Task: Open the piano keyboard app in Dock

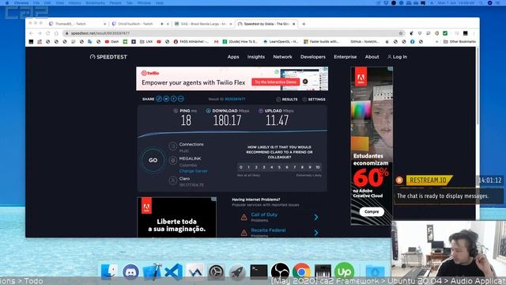Action: tap(323, 272)
